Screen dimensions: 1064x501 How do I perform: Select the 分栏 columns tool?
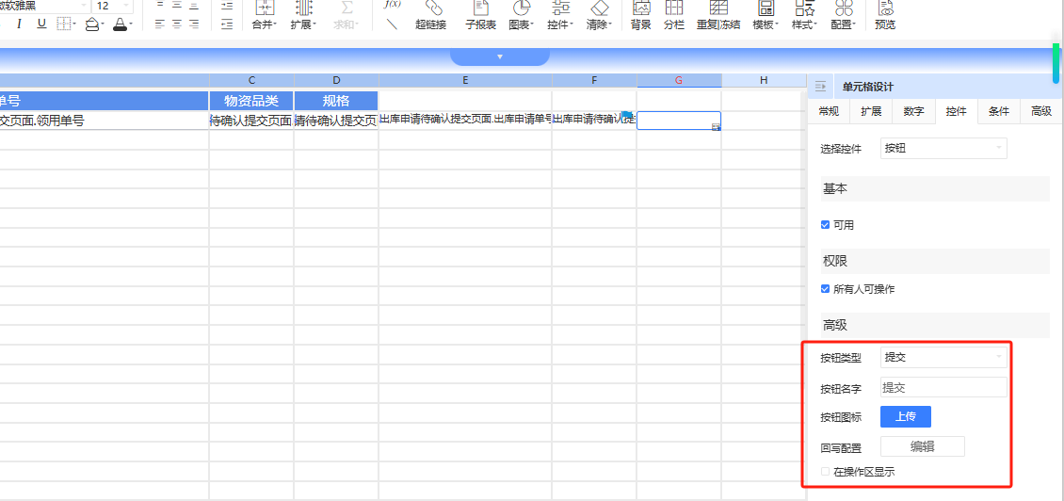673,15
